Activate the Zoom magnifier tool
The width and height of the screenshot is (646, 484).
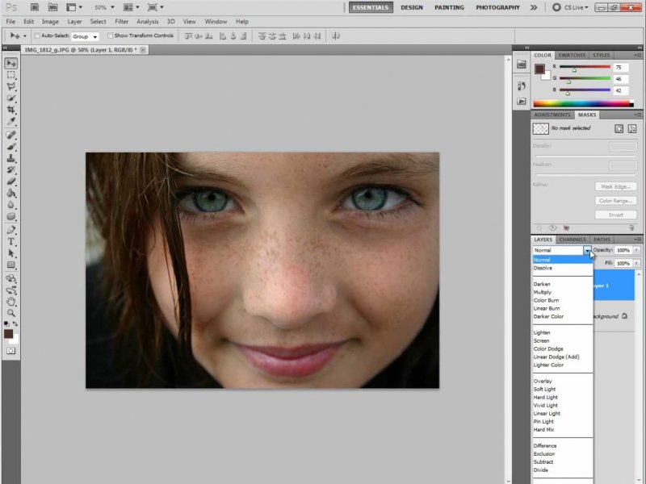pyautogui.click(x=11, y=312)
